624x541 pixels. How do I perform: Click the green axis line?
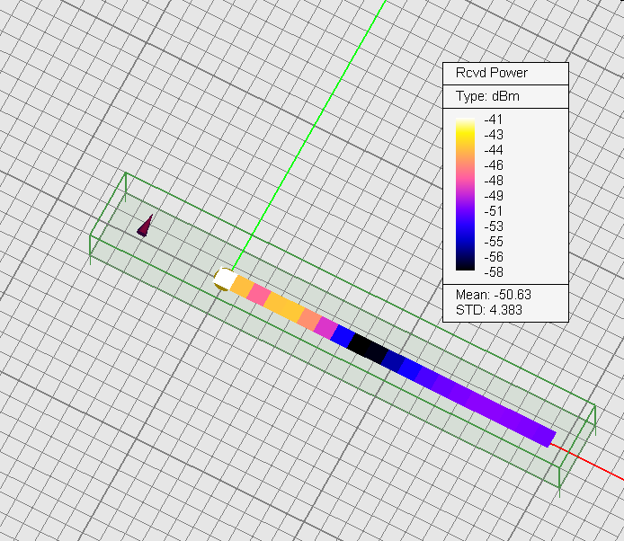pyautogui.click(x=308, y=135)
